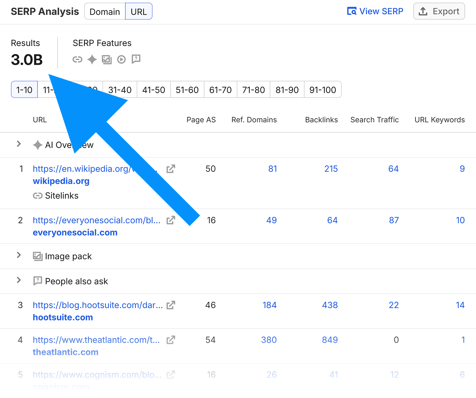Click the People also ask row icon
The width and height of the screenshot is (476, 398).
click(x=38, y=281)
